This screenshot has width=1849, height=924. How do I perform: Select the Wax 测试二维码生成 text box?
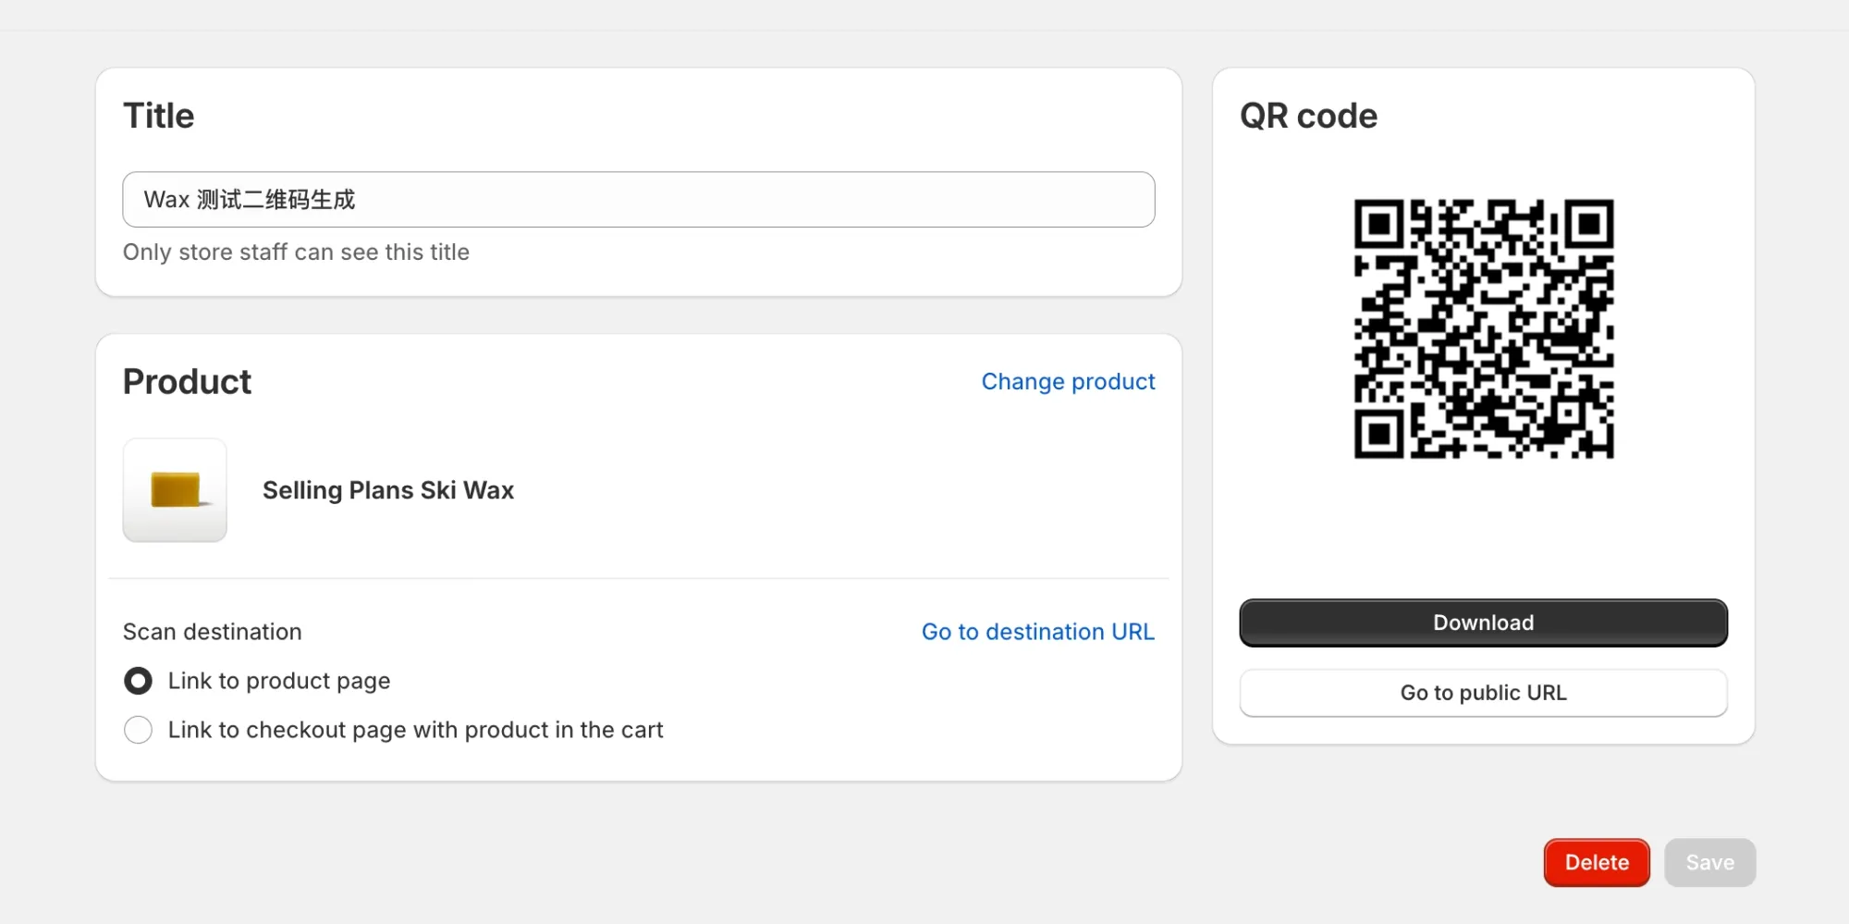(638, 199)
